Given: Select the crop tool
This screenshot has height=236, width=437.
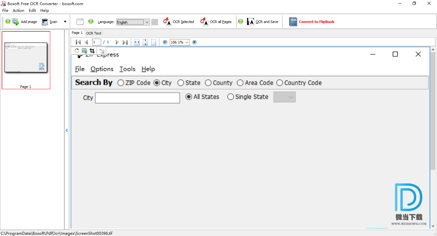Looking at the screenshot, I should click(x=92, y=51).
